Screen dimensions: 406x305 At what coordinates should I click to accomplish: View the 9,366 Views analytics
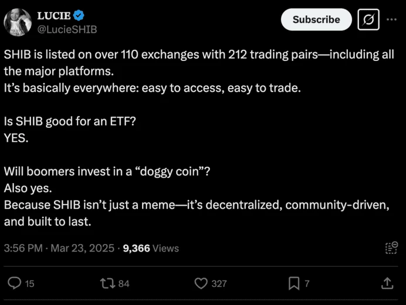pos(151,248)
